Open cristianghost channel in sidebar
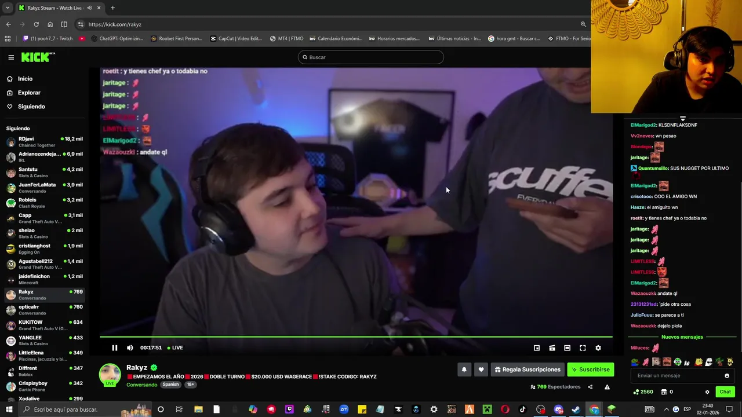This screenshot has width=742, height=417. [x=44, y=249]
